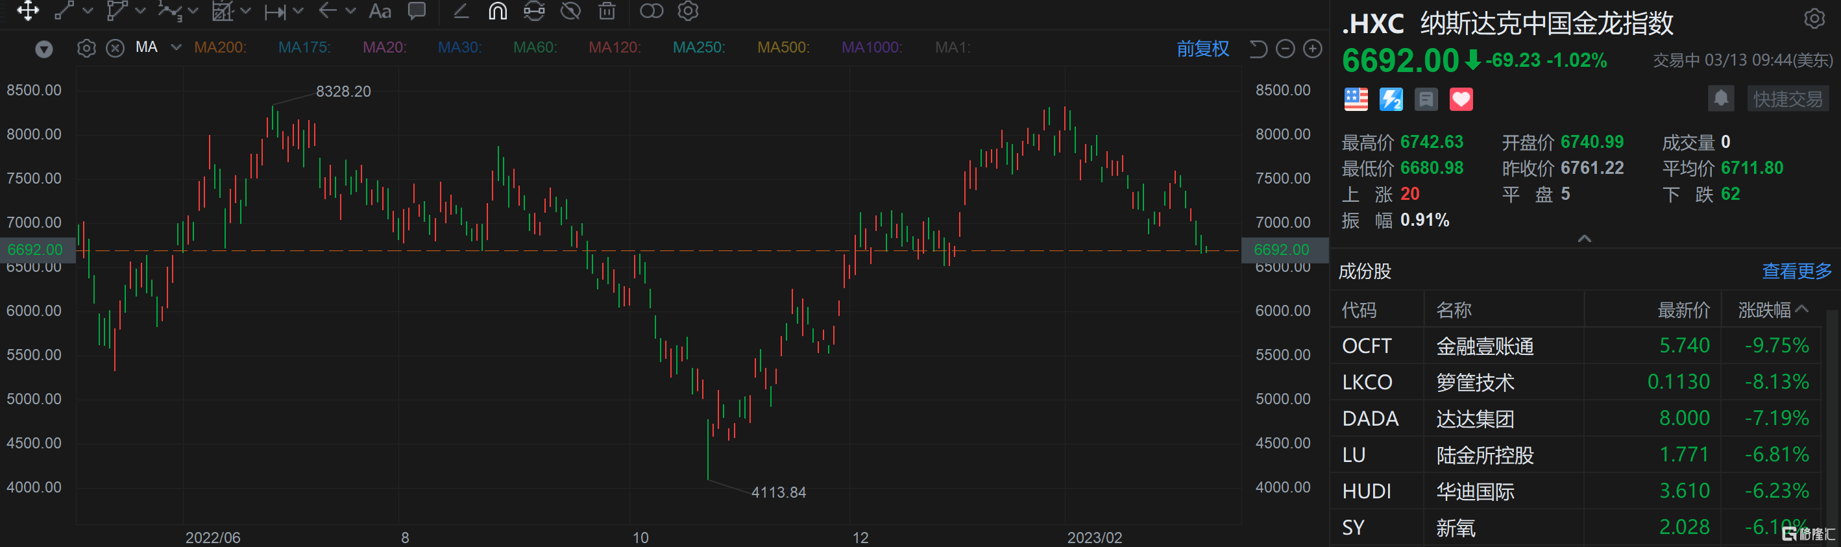Select the Aa text annotation tool
Image resolution: width=1841 pixels, height=547 pixels.
click(x=380, y=11)
